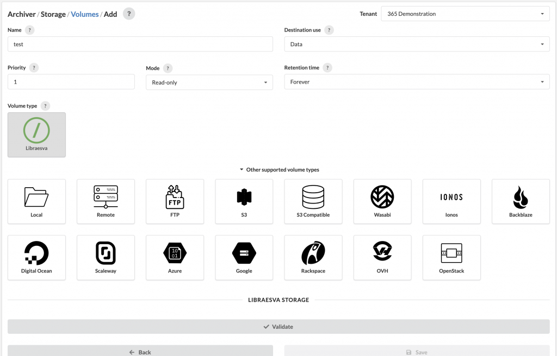Choose the Google volume type

[244, 258]
